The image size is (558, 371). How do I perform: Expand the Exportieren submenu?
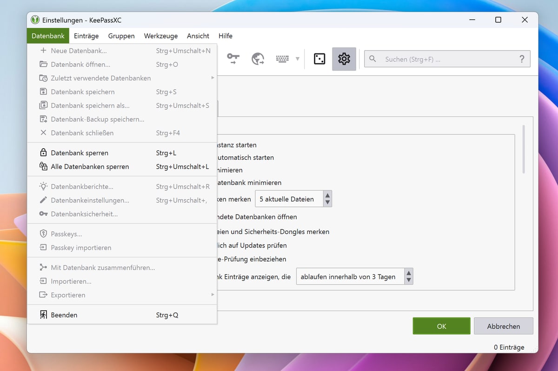[x=122, y=295]
